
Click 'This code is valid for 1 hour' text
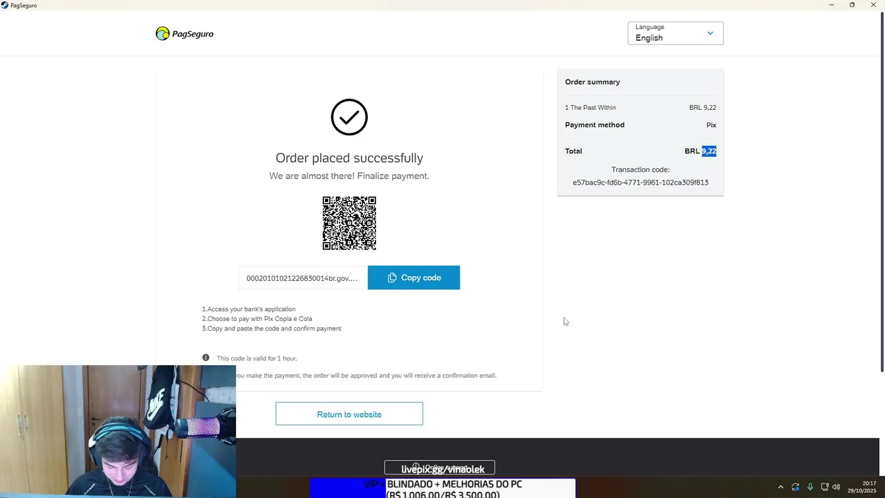point(257,358)
